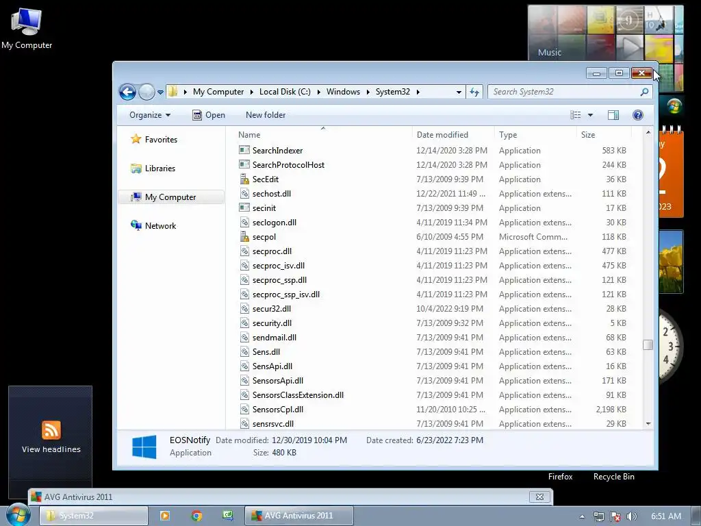
Task: Close the AVG Antivirus 2011 preview
Action: pos(539,497)
